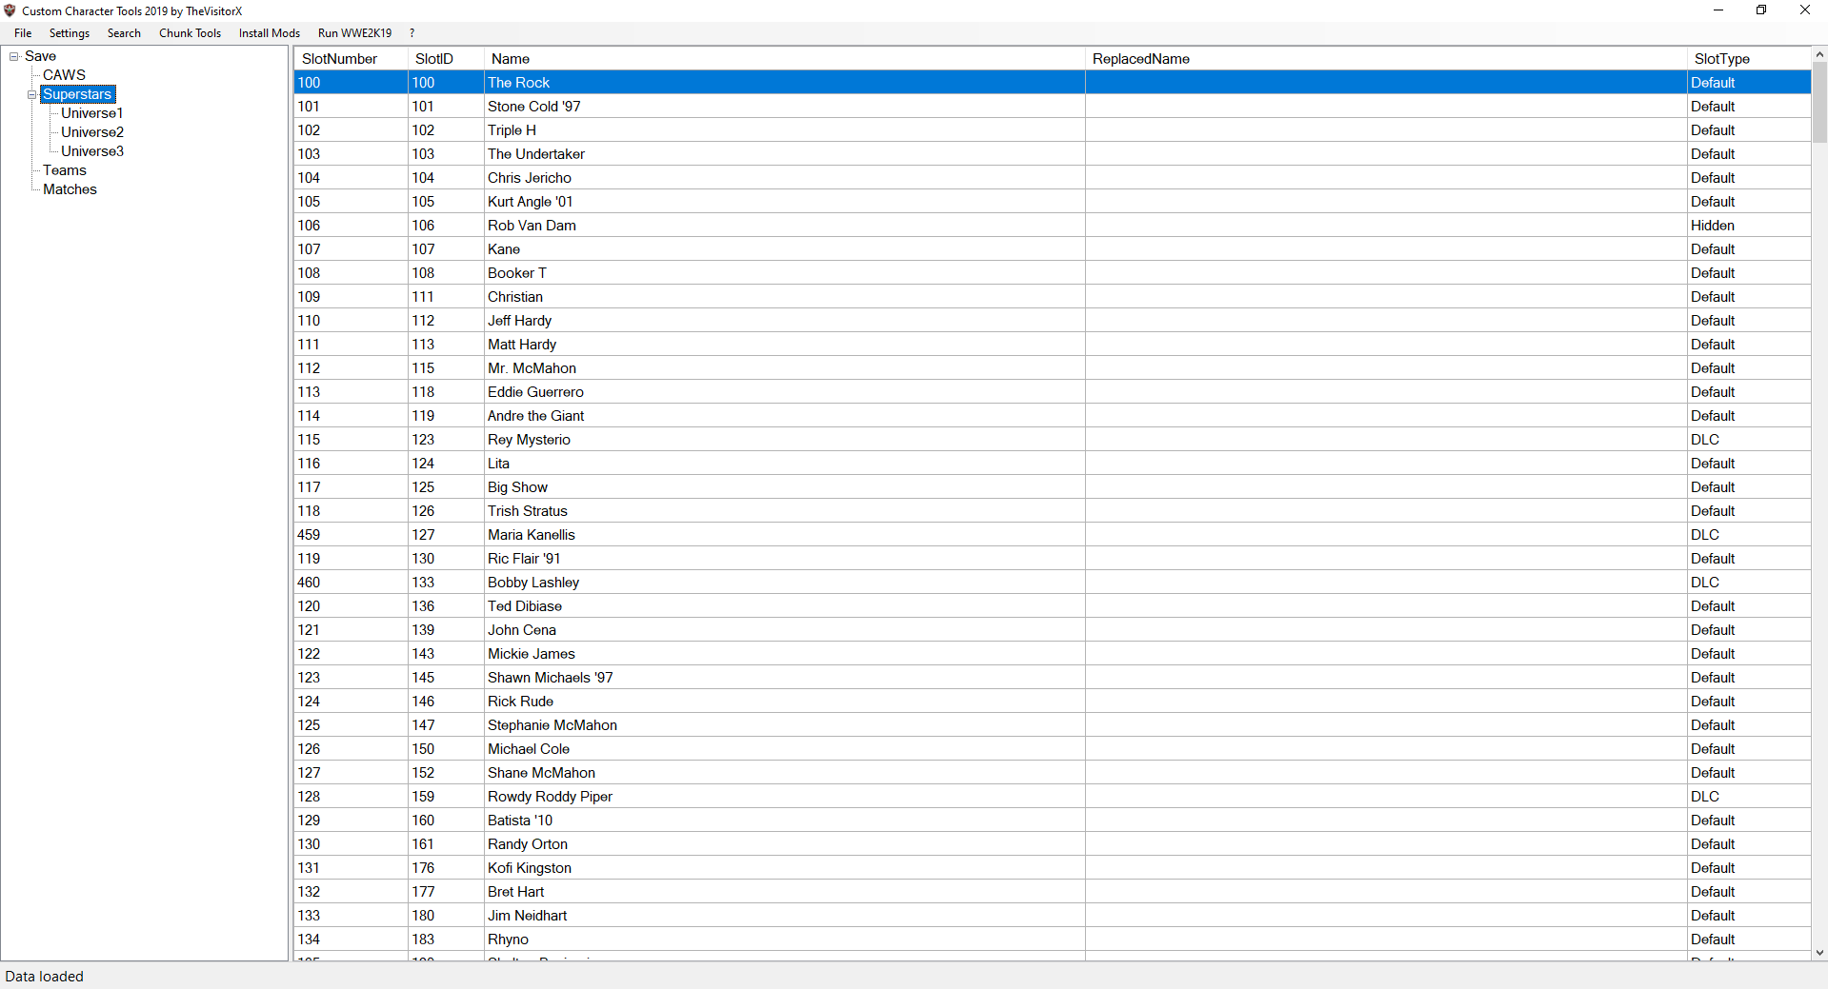The image size is (1828, 989).
Task: Select Maria Kanellis row
Action: 1052,535
